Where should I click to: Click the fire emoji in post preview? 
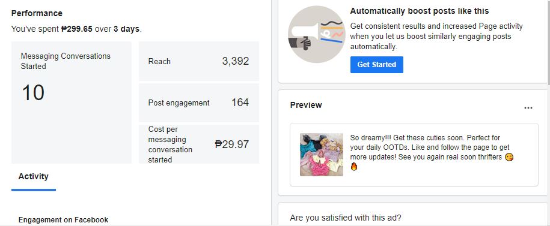pyautogui.click(x=354, y=167)
